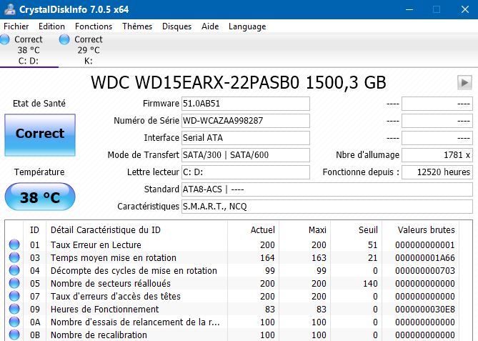Click the Caractéristiques field S.M.A.R.T., NCQ

pos(327,207)
